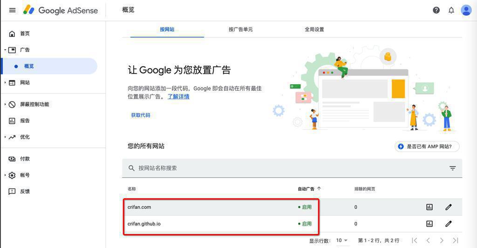Expand the 屏蔽控制功能 section arrow

click(5, 105)
